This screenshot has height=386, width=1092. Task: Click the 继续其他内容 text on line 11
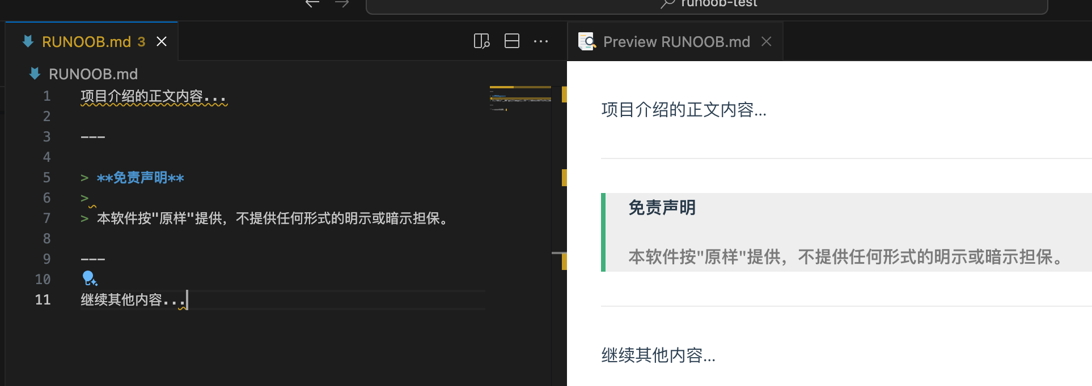122,300
